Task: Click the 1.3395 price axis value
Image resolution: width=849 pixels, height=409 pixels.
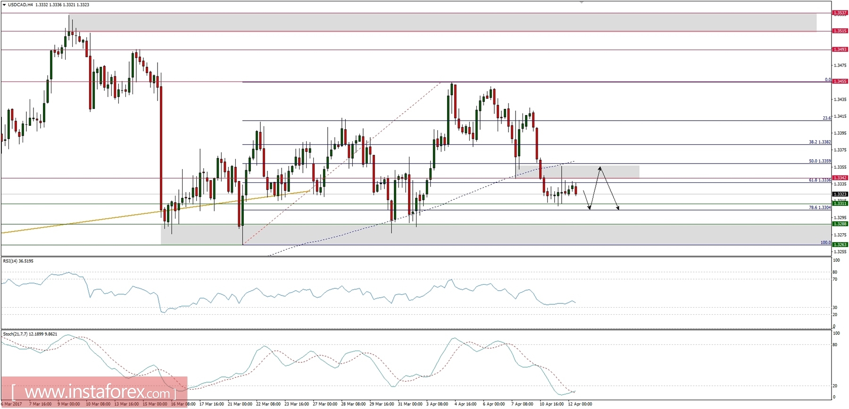Action: pyautogui.click(x=840, y=133)
